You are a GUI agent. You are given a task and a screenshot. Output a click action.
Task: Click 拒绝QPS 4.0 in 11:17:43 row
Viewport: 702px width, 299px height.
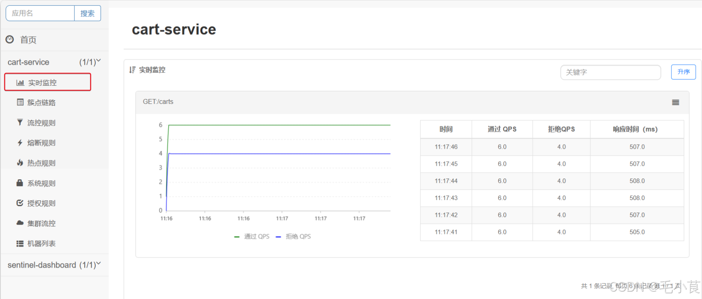click(x=562, y=198)
